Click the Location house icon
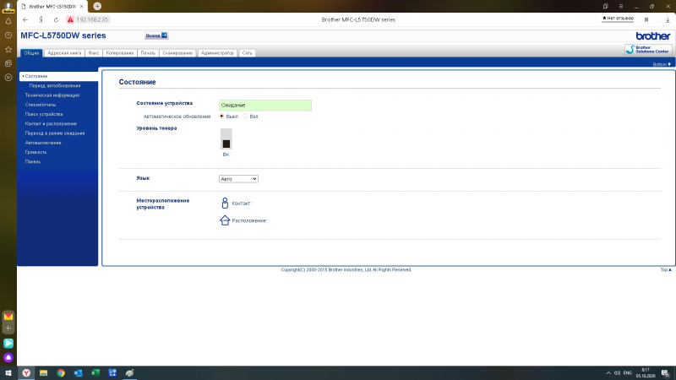The height and width of the screenshot is (380, 676). pos(225,220)
